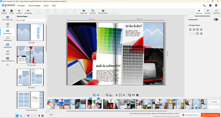The width and height of the screenshot is (221, 118).
Task: Switch to the Dekorieren tab
Action: (216, 12)
